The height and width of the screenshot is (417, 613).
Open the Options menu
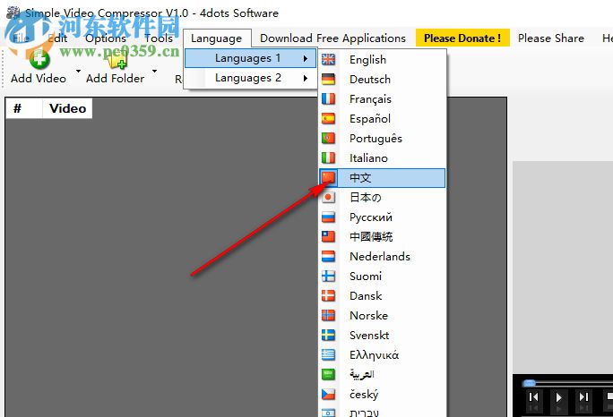point(106,38)
